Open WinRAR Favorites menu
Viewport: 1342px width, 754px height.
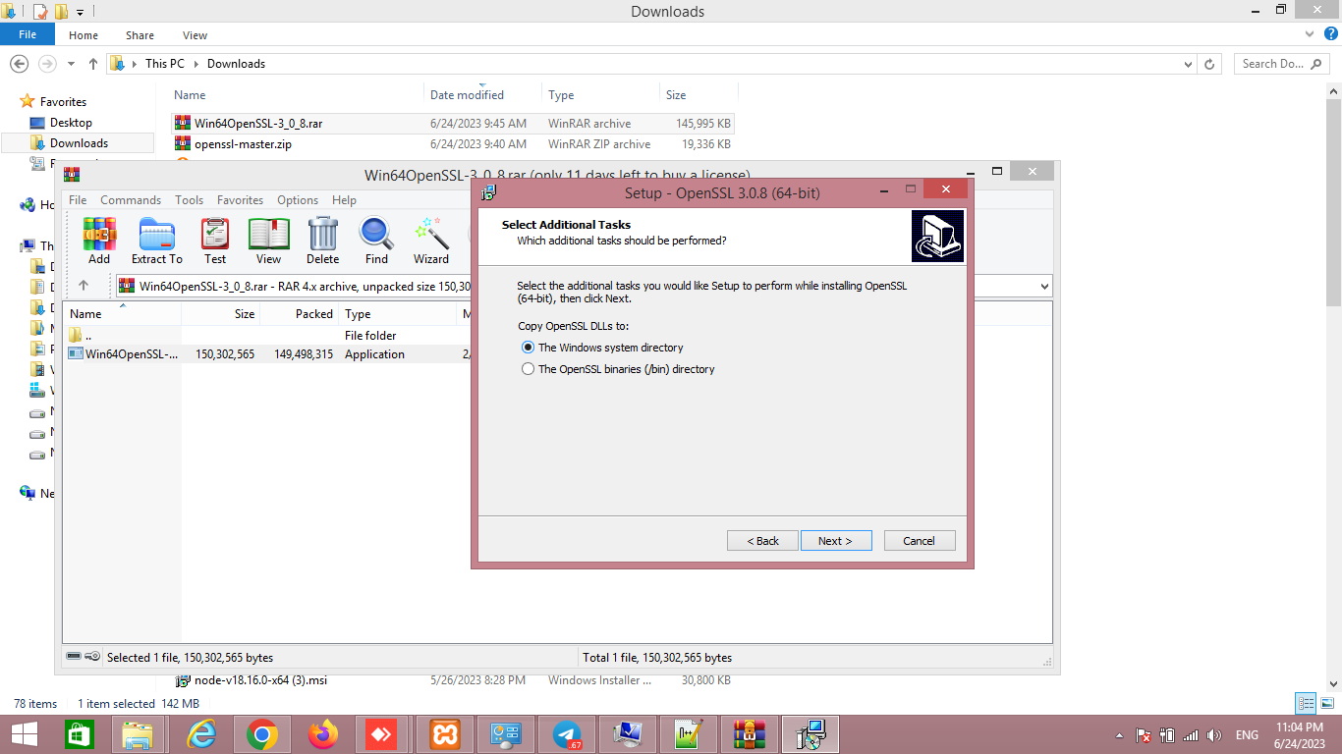click(x=241, y=199)
